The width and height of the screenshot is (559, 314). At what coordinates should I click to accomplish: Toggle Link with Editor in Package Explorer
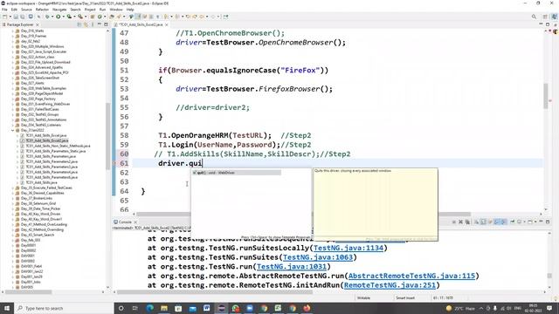86,24
